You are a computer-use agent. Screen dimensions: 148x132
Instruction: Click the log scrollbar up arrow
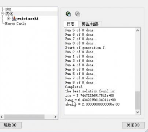point(138,30)
